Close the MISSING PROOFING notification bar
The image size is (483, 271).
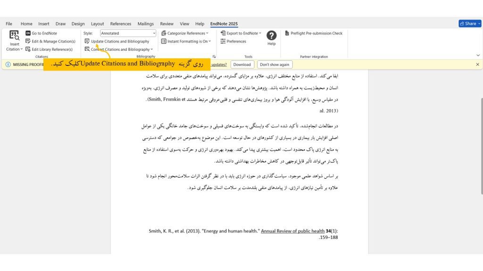[477, 64]
